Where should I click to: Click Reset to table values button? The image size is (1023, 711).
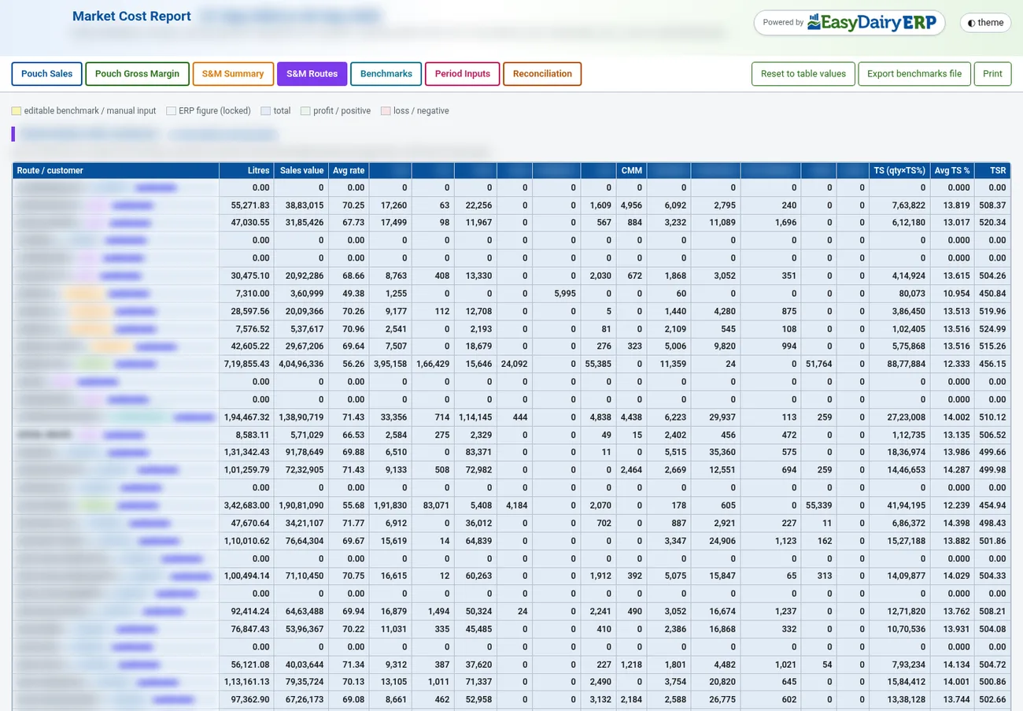coord(803,74)
